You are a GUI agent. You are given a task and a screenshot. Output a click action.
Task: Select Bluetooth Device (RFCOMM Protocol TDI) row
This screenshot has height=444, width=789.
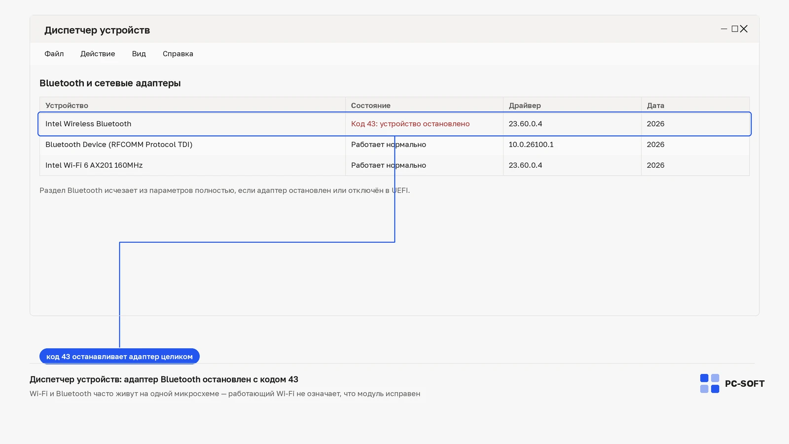[x=394, y=145]
